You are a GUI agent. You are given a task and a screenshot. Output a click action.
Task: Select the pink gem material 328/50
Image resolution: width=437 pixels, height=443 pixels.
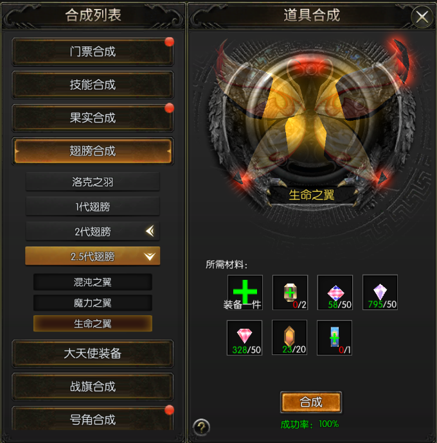(244, 338)
